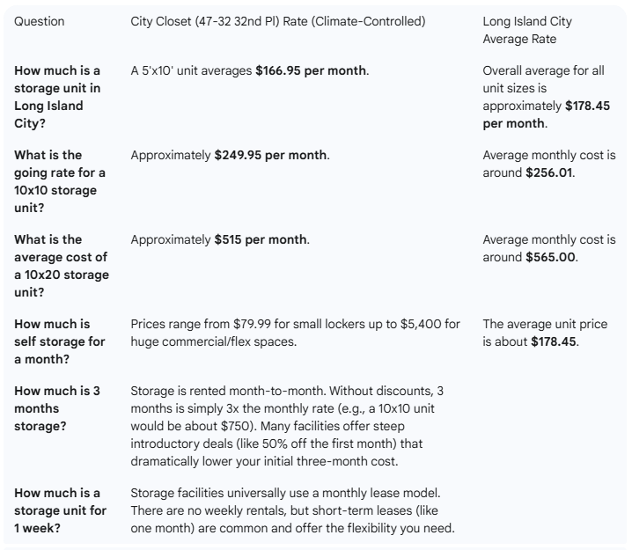Image resolution: width=632 pixels, height=550 pixels.
Task: Click the City Closet Rate column header
Action: click(x=277, y=21)
